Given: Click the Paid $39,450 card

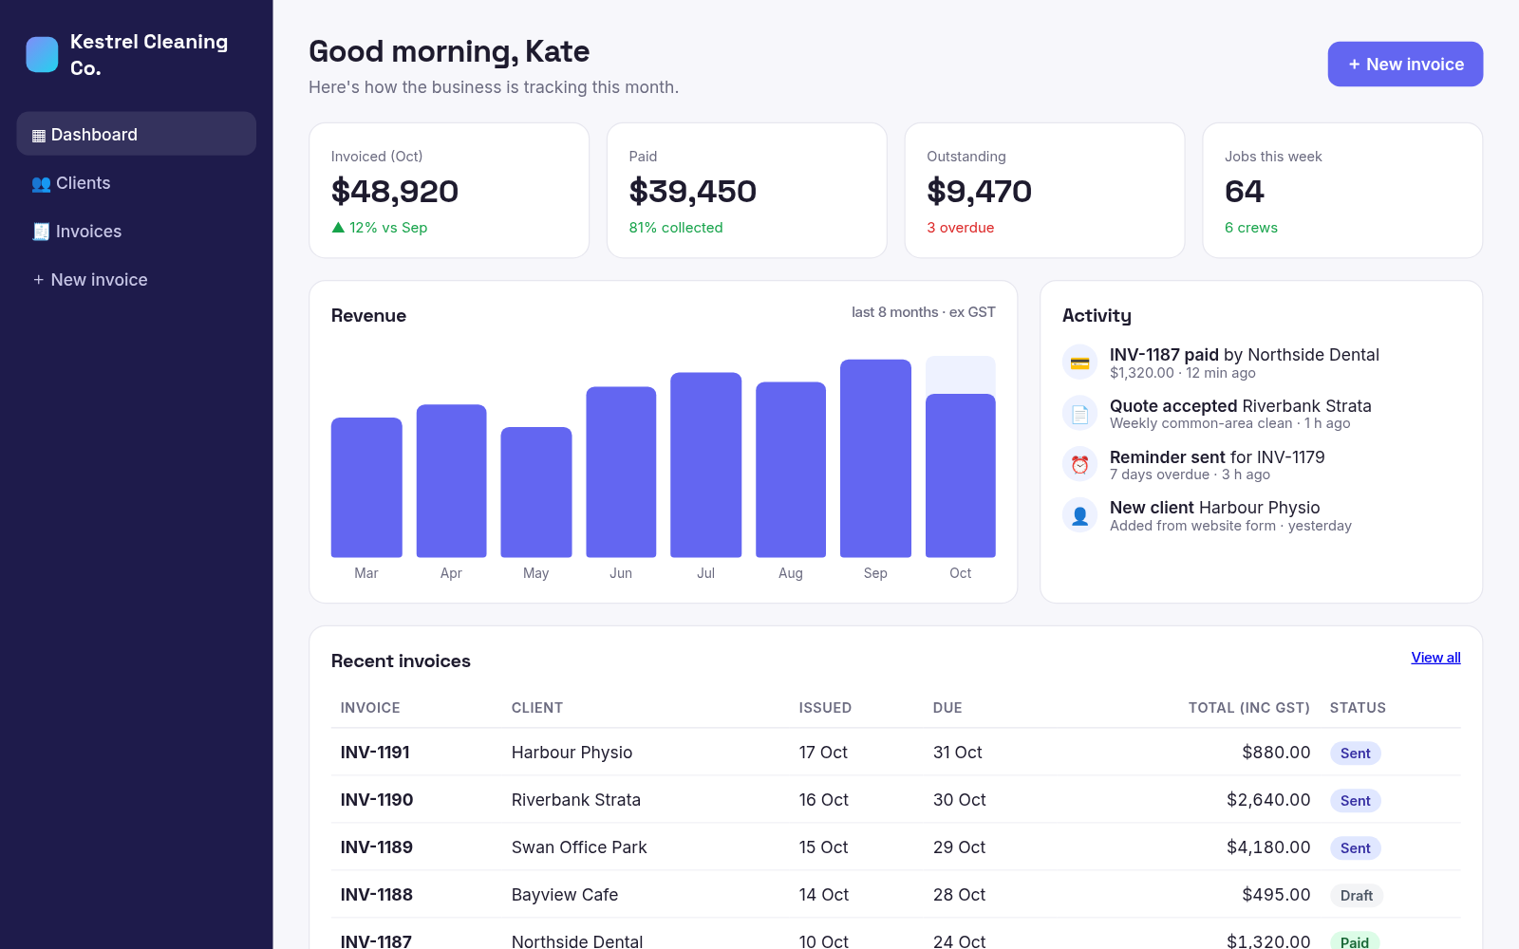Looking at the screenshot, I should tap(747, 190).
